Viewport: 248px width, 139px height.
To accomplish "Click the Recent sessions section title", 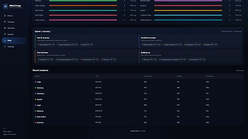I will pyautogui.click(x=40, y=70).
